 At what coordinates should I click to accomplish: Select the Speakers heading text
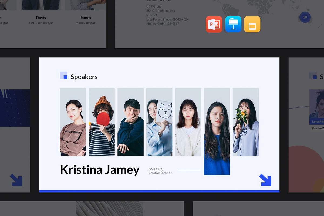point(84,77)
